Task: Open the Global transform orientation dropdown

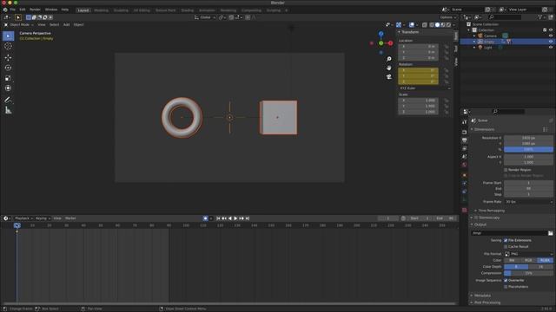Action: coord(205,17)
